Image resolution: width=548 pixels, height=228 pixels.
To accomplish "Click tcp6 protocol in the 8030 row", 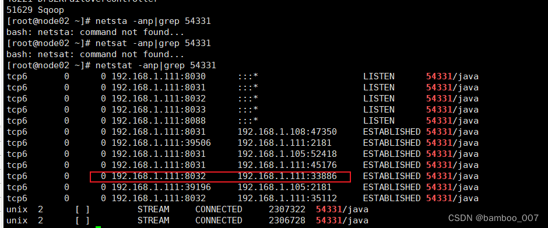I will (17, 76).
